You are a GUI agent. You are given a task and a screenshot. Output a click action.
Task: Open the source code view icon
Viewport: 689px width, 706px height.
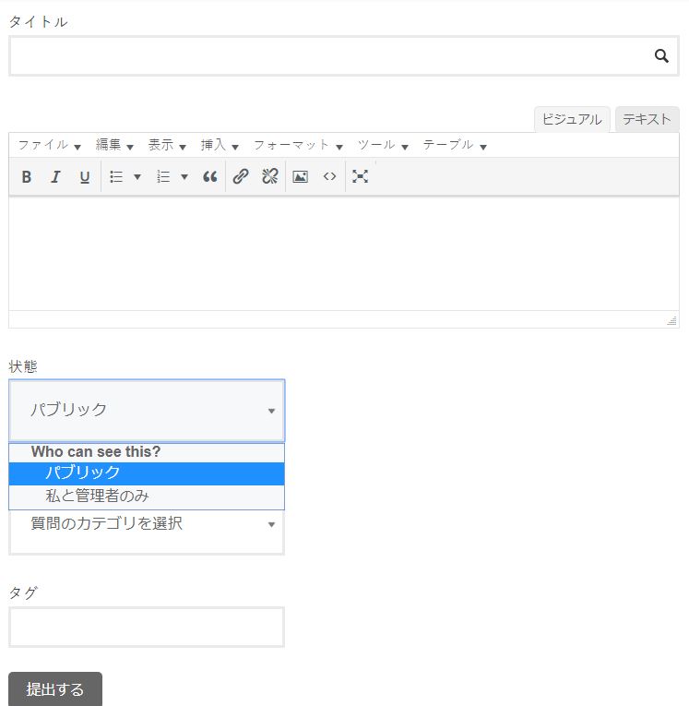point(329,177)
